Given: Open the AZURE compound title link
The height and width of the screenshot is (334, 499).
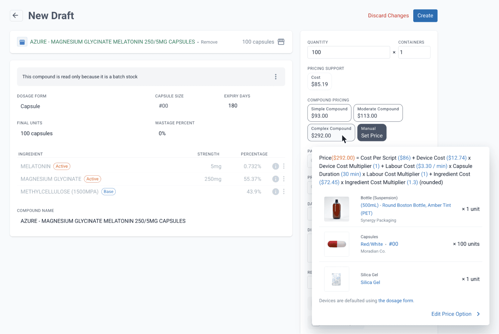Looking at the screenshot, I should click(x=112, y=42).
